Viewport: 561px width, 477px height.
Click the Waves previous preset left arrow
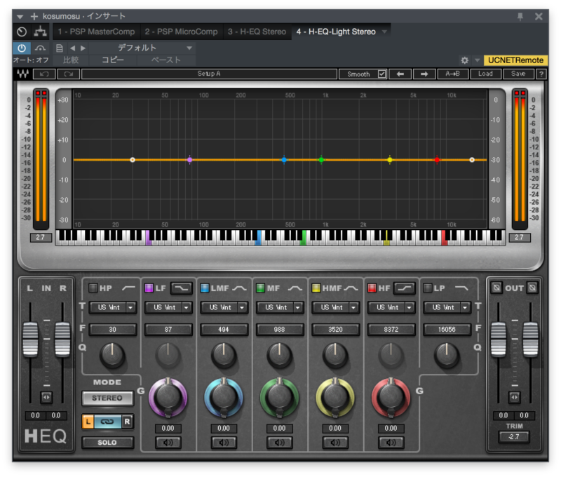click(x=400, y=74)
